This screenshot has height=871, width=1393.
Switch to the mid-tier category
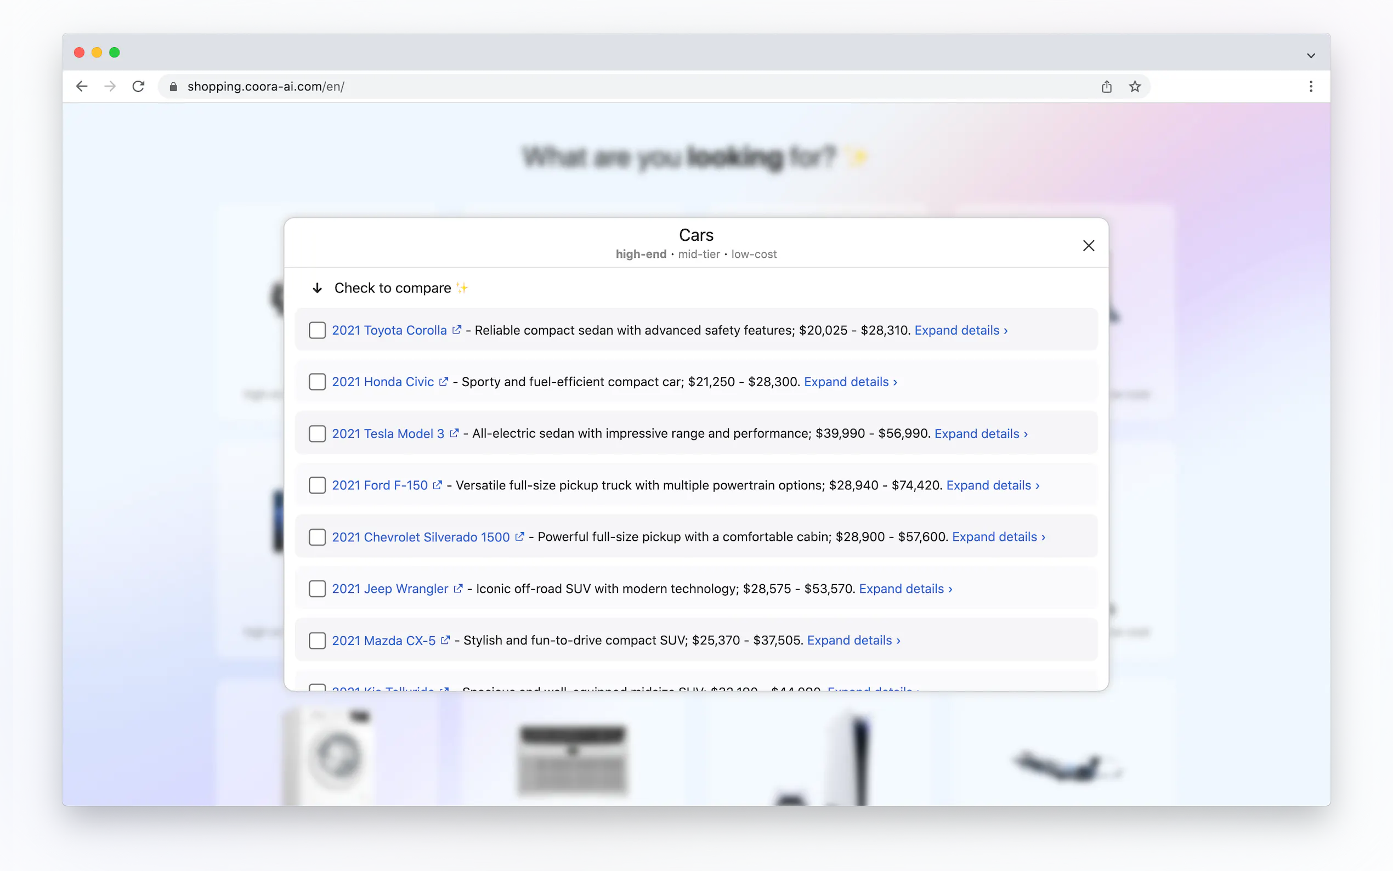[699, 254]
